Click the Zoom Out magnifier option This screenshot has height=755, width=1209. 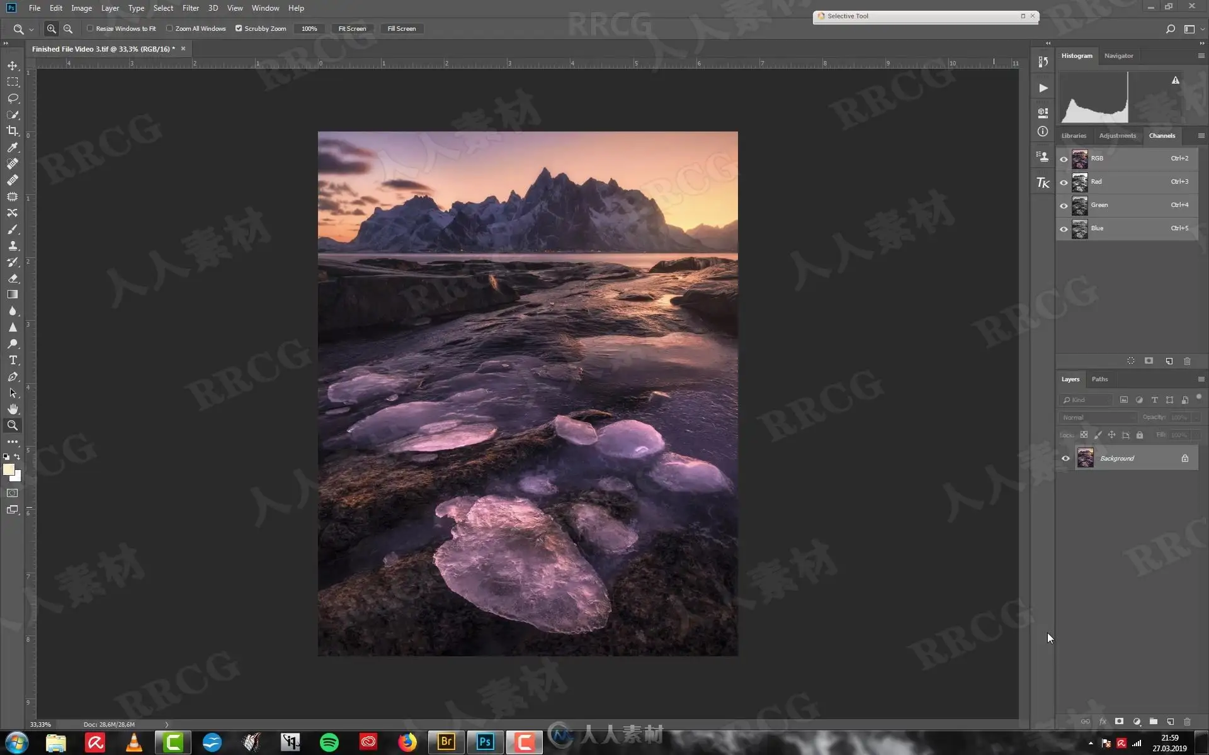68,28
